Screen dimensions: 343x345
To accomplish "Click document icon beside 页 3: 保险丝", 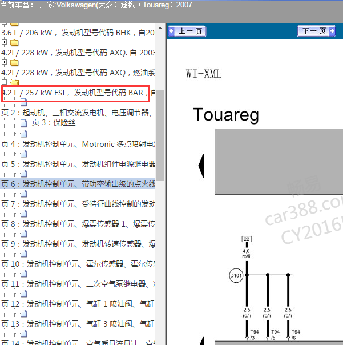I will click(24, 123).
